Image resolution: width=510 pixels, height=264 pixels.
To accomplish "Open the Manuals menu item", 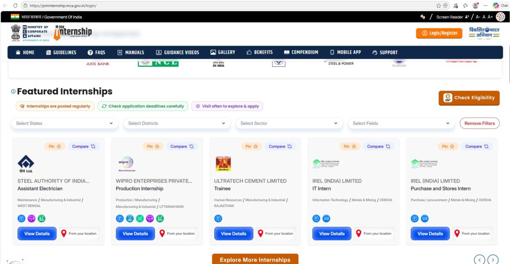I will tap(131, 52).
